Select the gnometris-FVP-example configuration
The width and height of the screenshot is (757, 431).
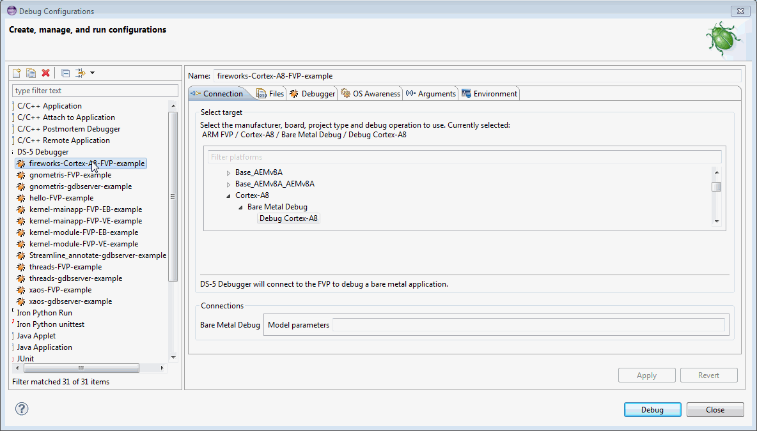70,175
